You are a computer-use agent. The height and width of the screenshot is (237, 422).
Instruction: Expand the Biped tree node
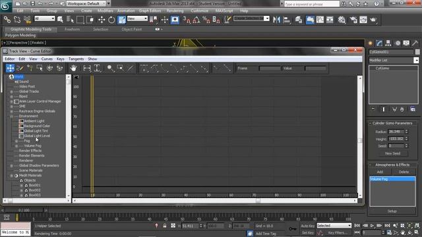12,97
